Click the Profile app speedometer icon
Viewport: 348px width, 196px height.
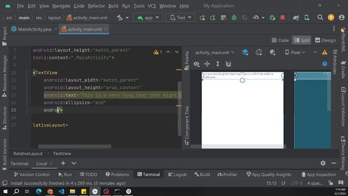click(256, 17)
